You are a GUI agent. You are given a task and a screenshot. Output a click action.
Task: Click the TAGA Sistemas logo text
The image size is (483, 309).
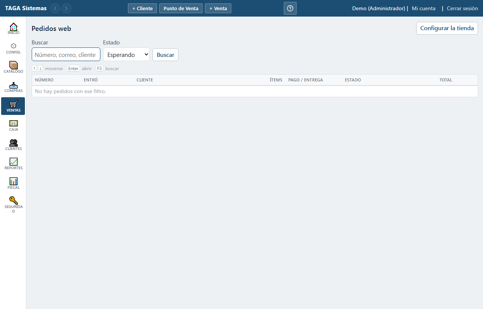[26, 8]
